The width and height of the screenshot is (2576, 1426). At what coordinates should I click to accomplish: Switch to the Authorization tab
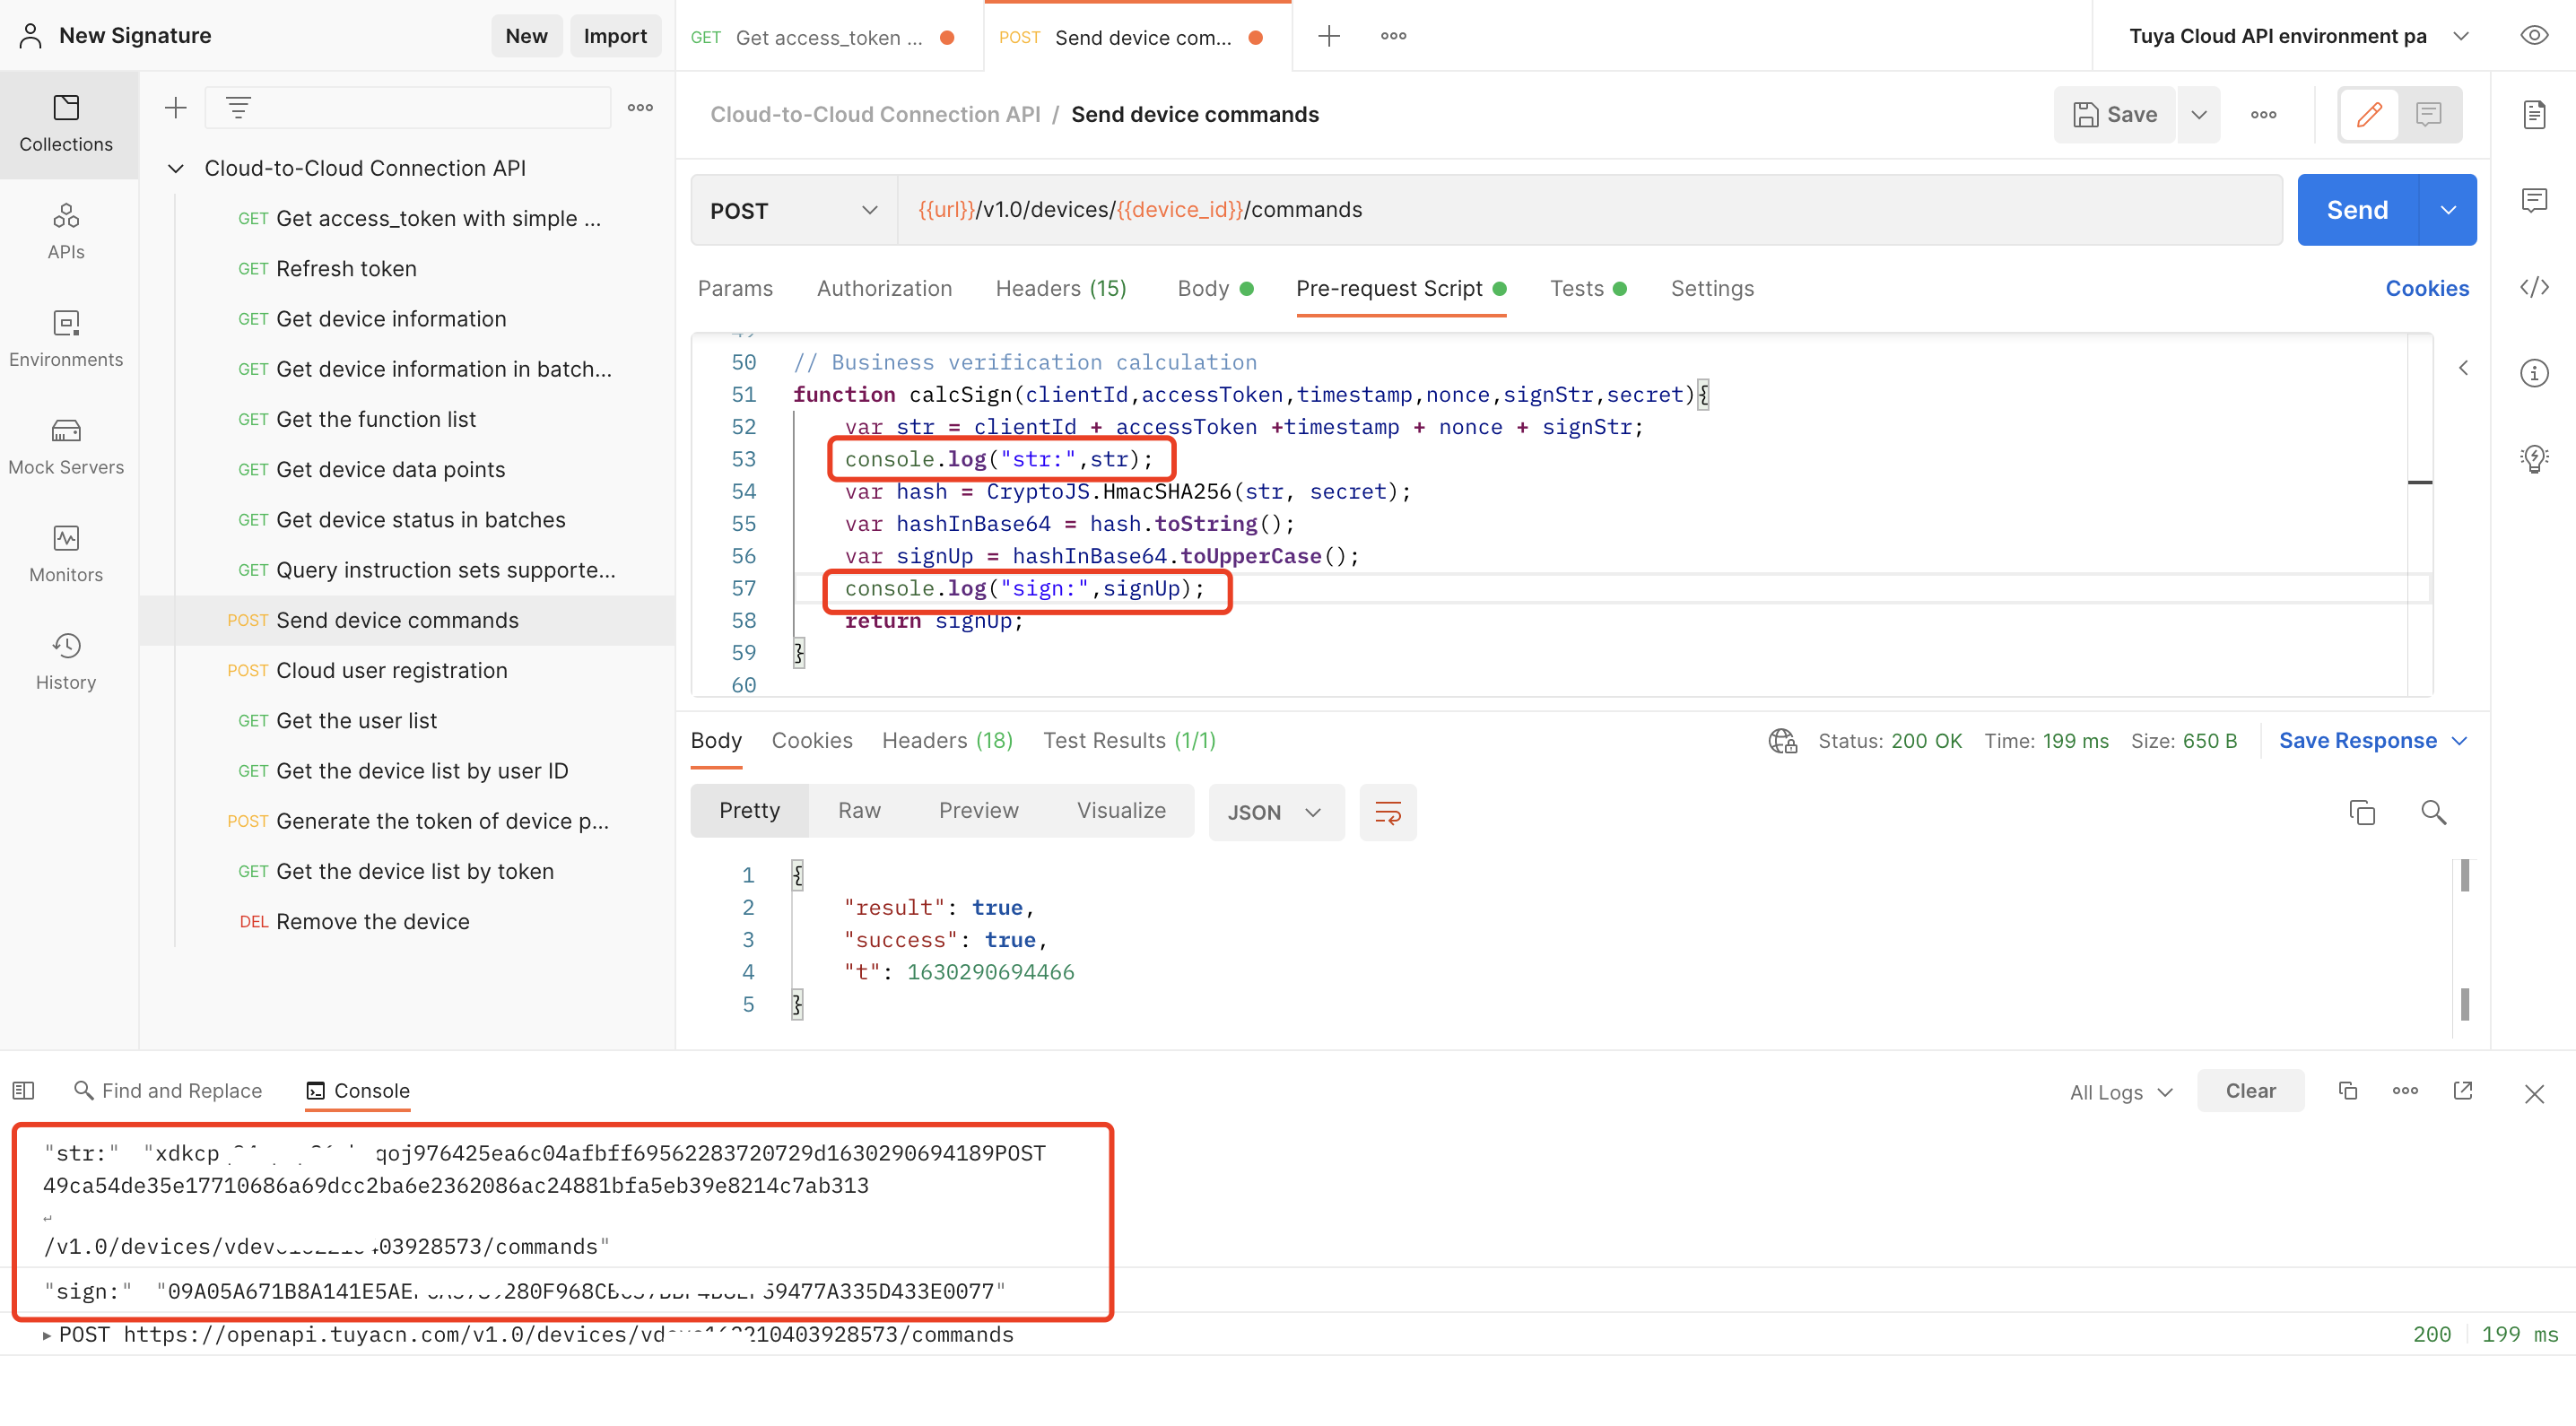(x=884, y=289)
